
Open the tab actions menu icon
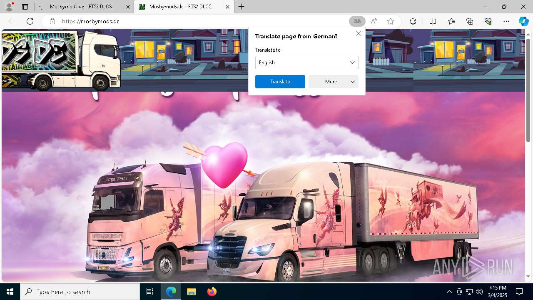[x=25, y=7]
